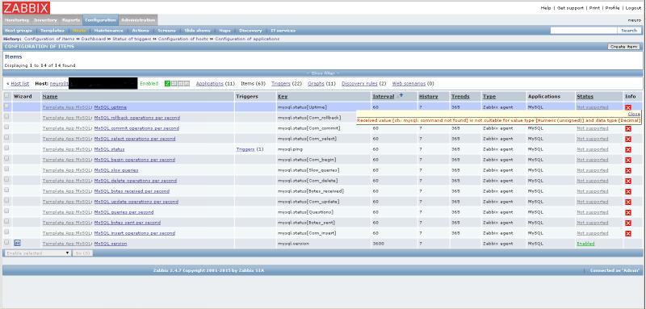
Task: Check the MySQL status item checkbox
Action: (x=6, y=148)
